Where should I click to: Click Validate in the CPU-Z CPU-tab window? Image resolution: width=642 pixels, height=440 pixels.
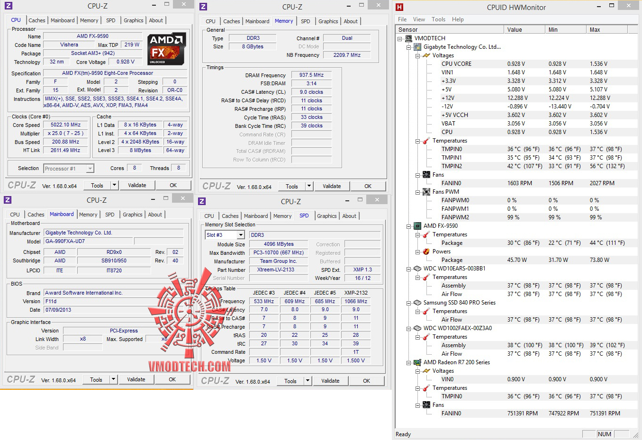click(x=137, y=185)
